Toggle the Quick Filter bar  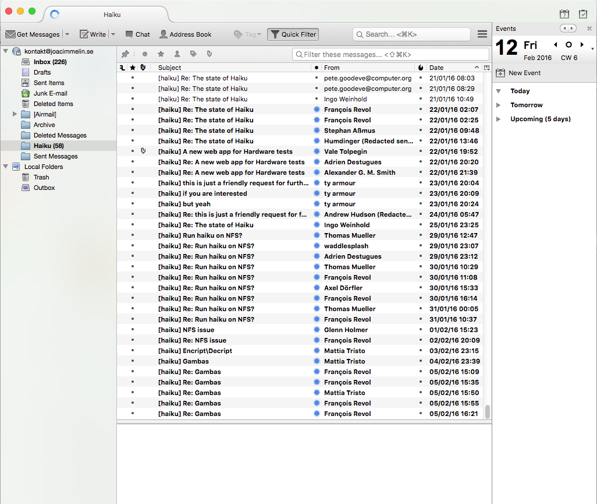(x=293, y=34)
